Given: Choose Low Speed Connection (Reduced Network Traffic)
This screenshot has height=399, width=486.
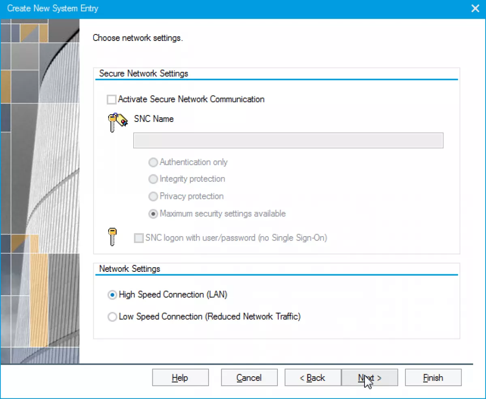Looking at the screenshot, I should pos(112,317).
